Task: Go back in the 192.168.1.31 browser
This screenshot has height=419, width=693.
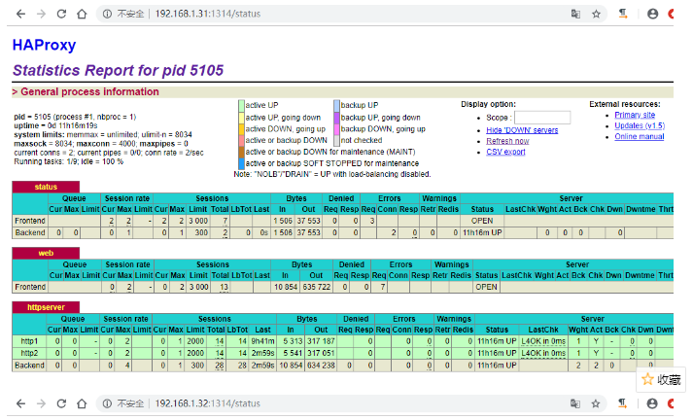Action: click(x=20, y=15)
